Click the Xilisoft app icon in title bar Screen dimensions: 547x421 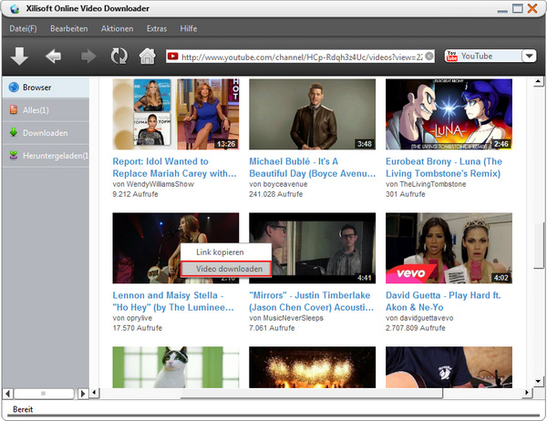click(x=15, y=9)
